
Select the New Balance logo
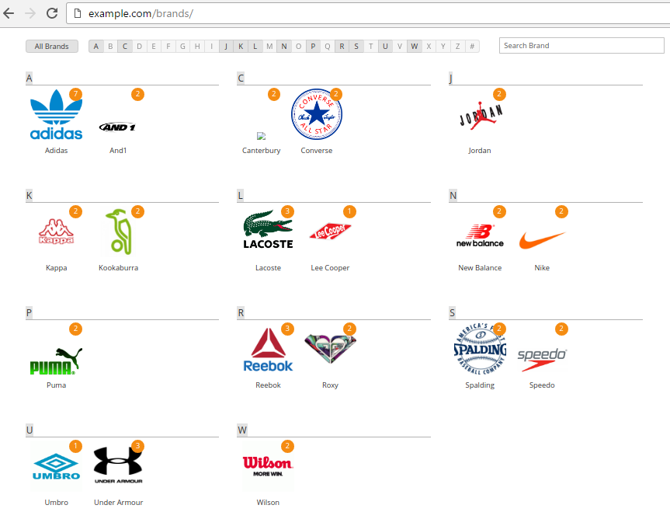[480, 235]
